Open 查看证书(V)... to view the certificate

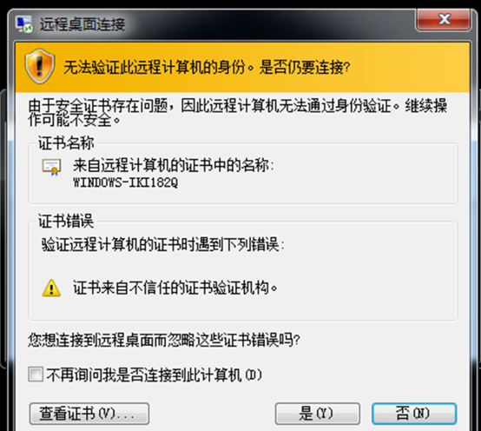89,414
